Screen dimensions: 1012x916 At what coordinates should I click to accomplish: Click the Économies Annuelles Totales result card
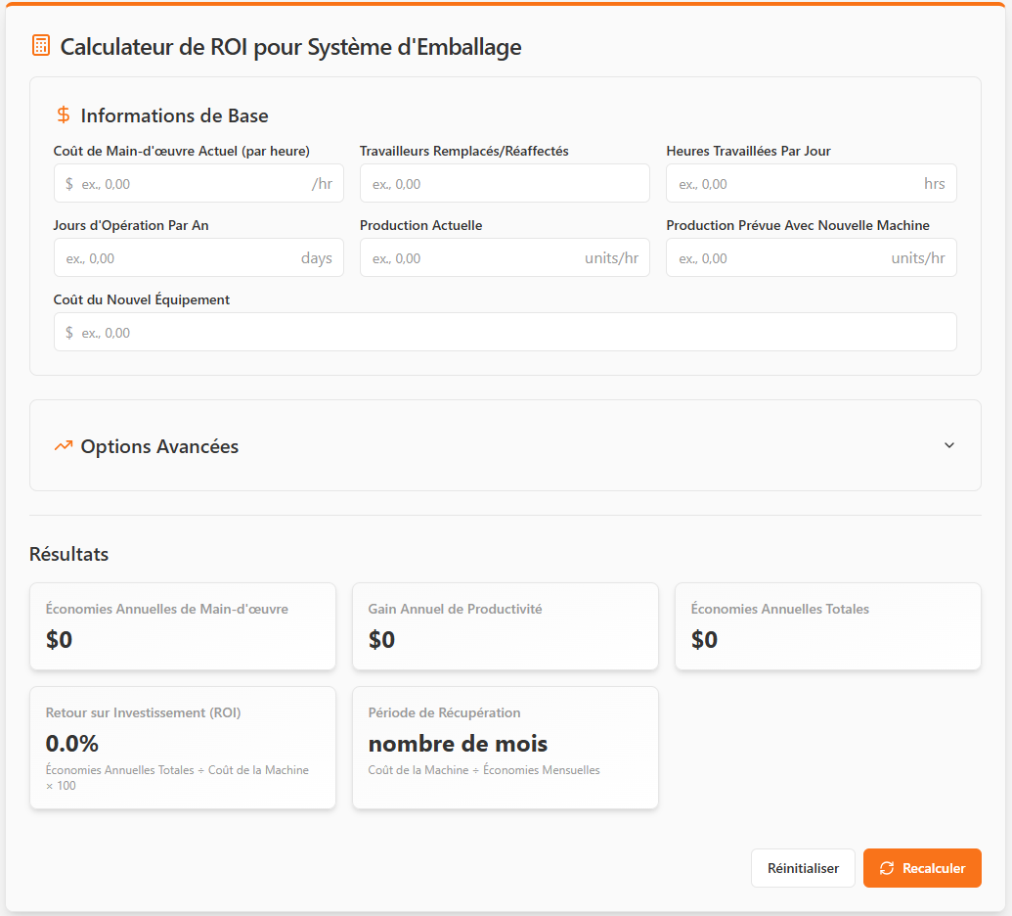(828, 626)
